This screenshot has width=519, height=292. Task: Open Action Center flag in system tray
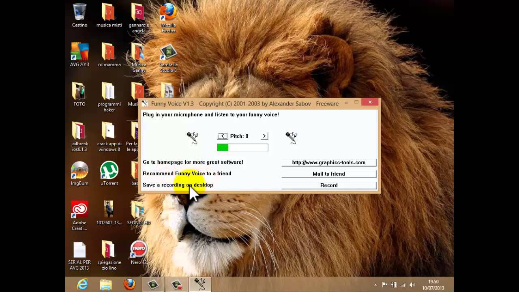pos(385,285)
